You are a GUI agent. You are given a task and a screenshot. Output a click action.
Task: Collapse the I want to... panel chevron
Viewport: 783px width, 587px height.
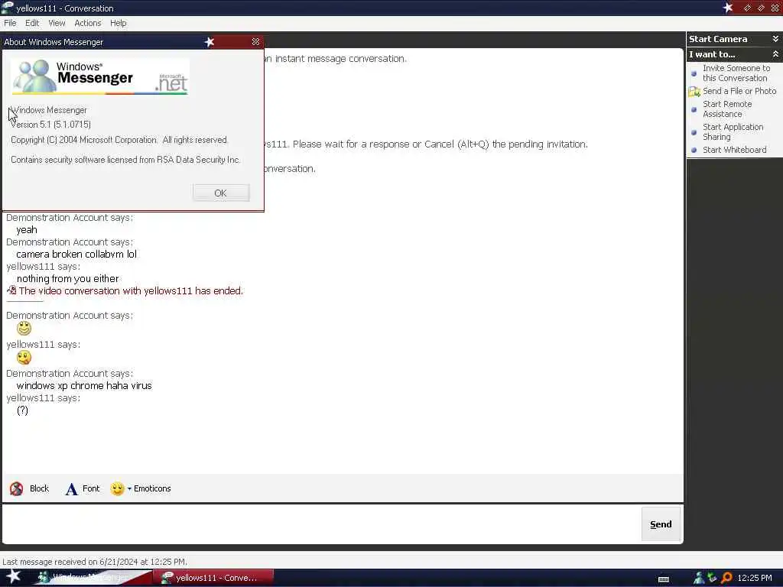tap(775, 54)
